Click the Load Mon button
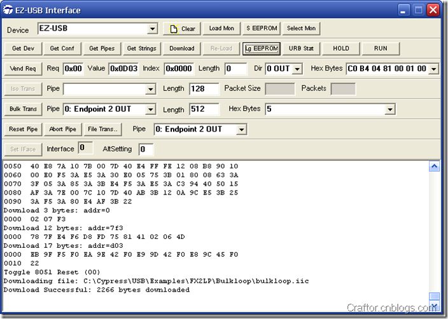Image resolution: width=448 pixels, height=319 pixels. 221,29
